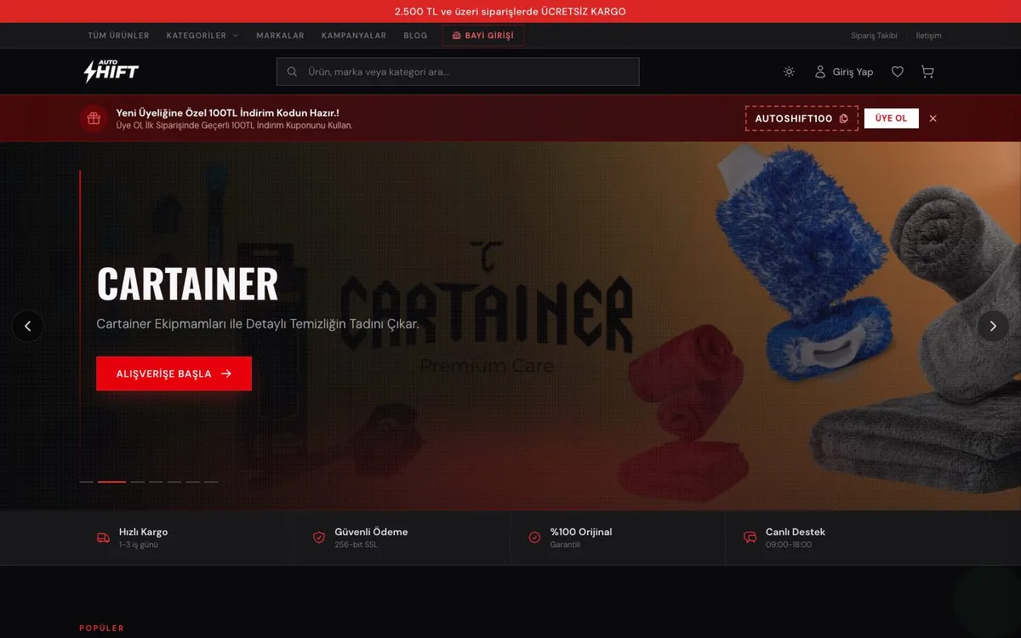Open the shopping cart icon
The height and width of the screenshot is (638, 1021).
[927, 72]
